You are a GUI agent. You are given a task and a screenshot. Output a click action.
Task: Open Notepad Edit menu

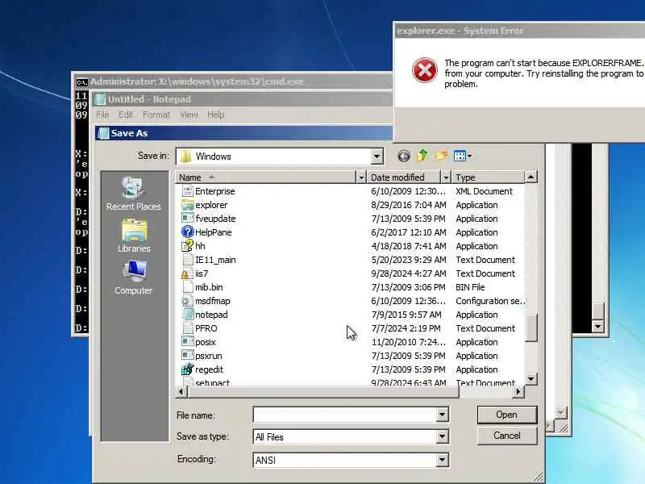click(x=126, y=115)
